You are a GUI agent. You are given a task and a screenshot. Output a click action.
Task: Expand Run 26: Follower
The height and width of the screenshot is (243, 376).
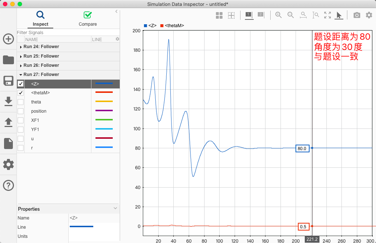[x=21, y=65]
